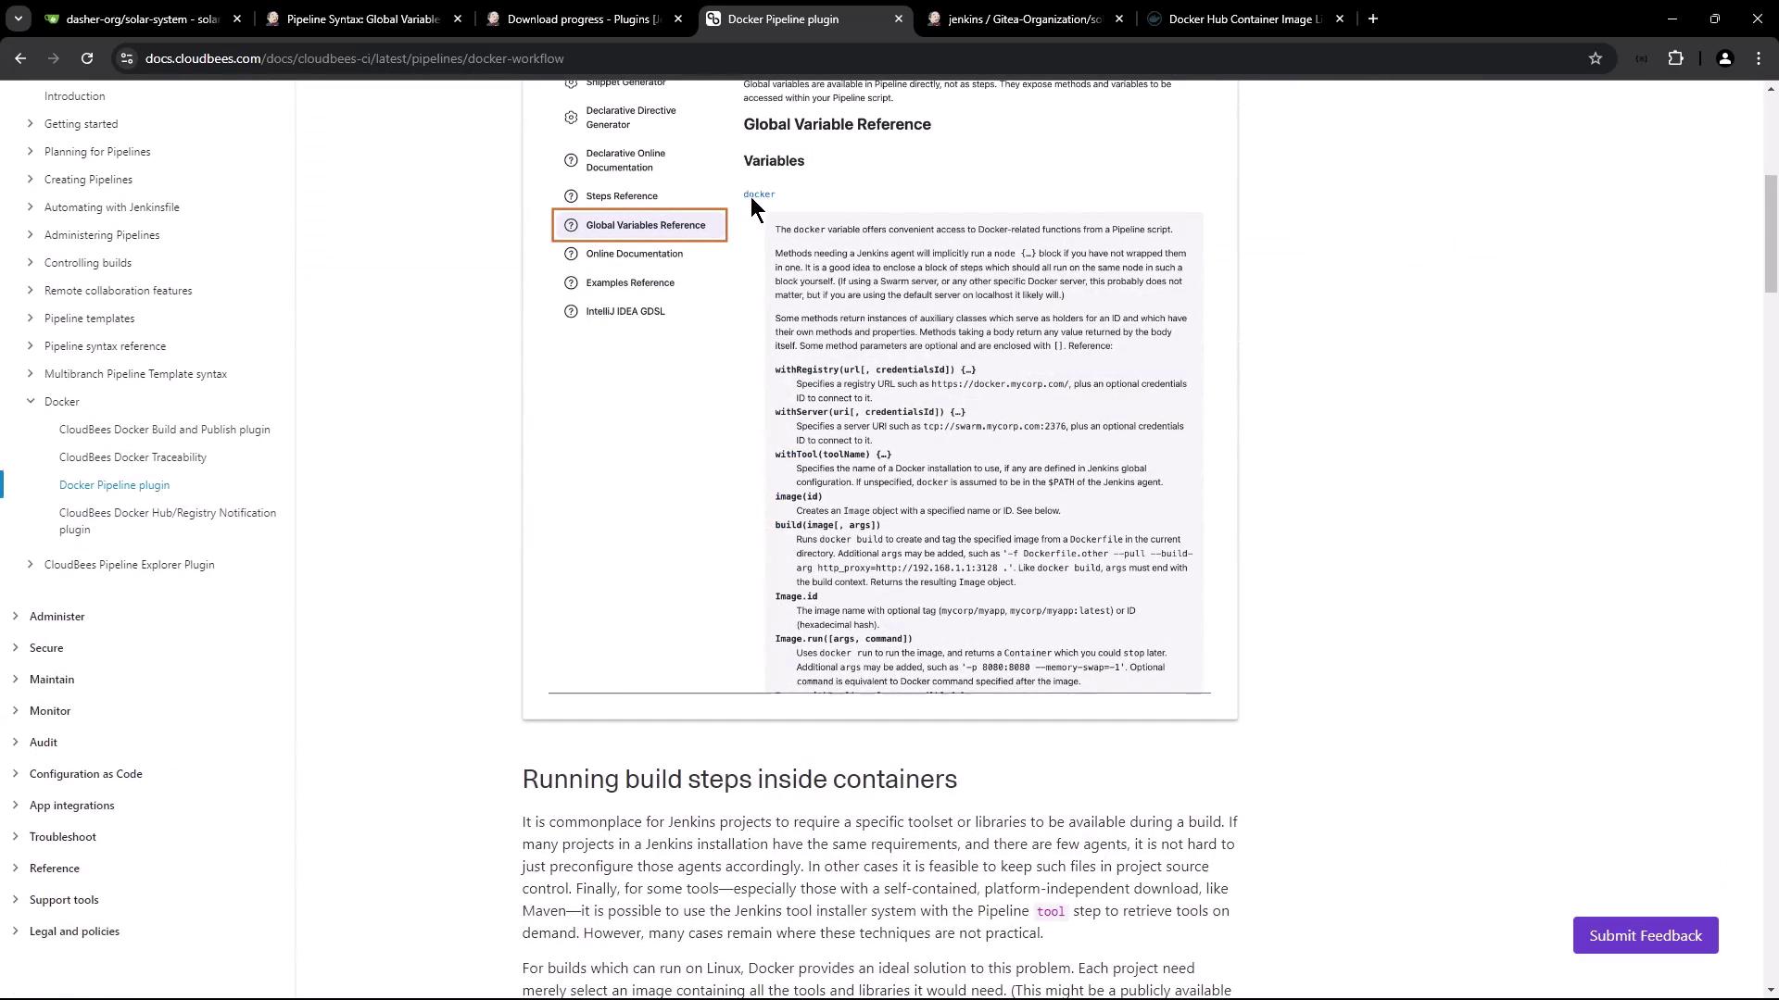Open CloudBees Docker Build and Publish plugin

[164, 430]
